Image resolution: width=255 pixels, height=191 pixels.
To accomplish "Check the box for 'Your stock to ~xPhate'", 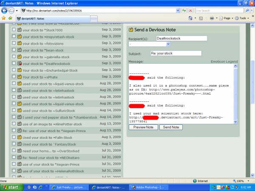I will [14, 76].
